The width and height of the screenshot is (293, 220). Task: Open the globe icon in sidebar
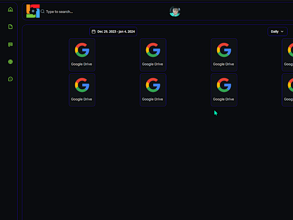(x=11, y=62)
